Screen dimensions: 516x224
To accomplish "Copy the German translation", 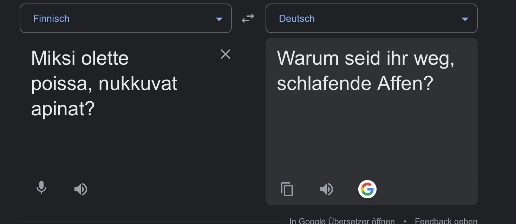I will [287, 189].
